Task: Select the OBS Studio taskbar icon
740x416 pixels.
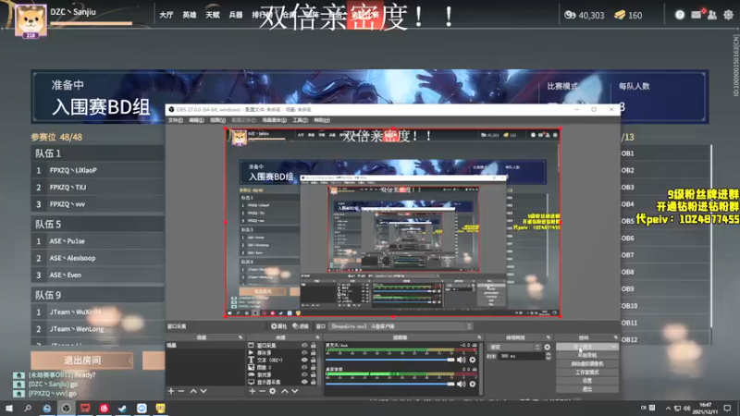Action: pos(66,408)
